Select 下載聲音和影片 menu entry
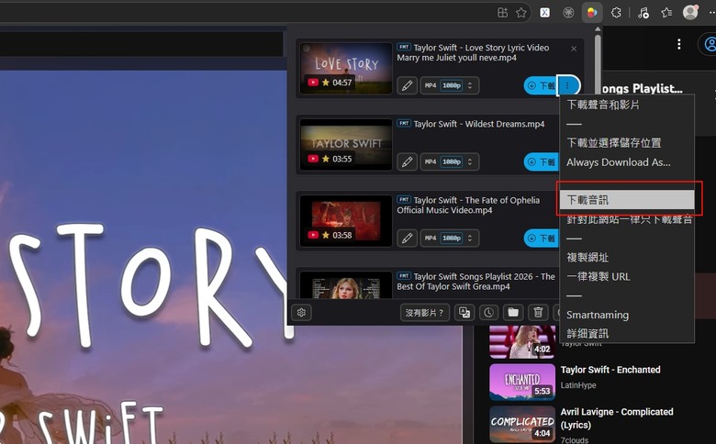716x444 pixels. click(x=626, y=105)
